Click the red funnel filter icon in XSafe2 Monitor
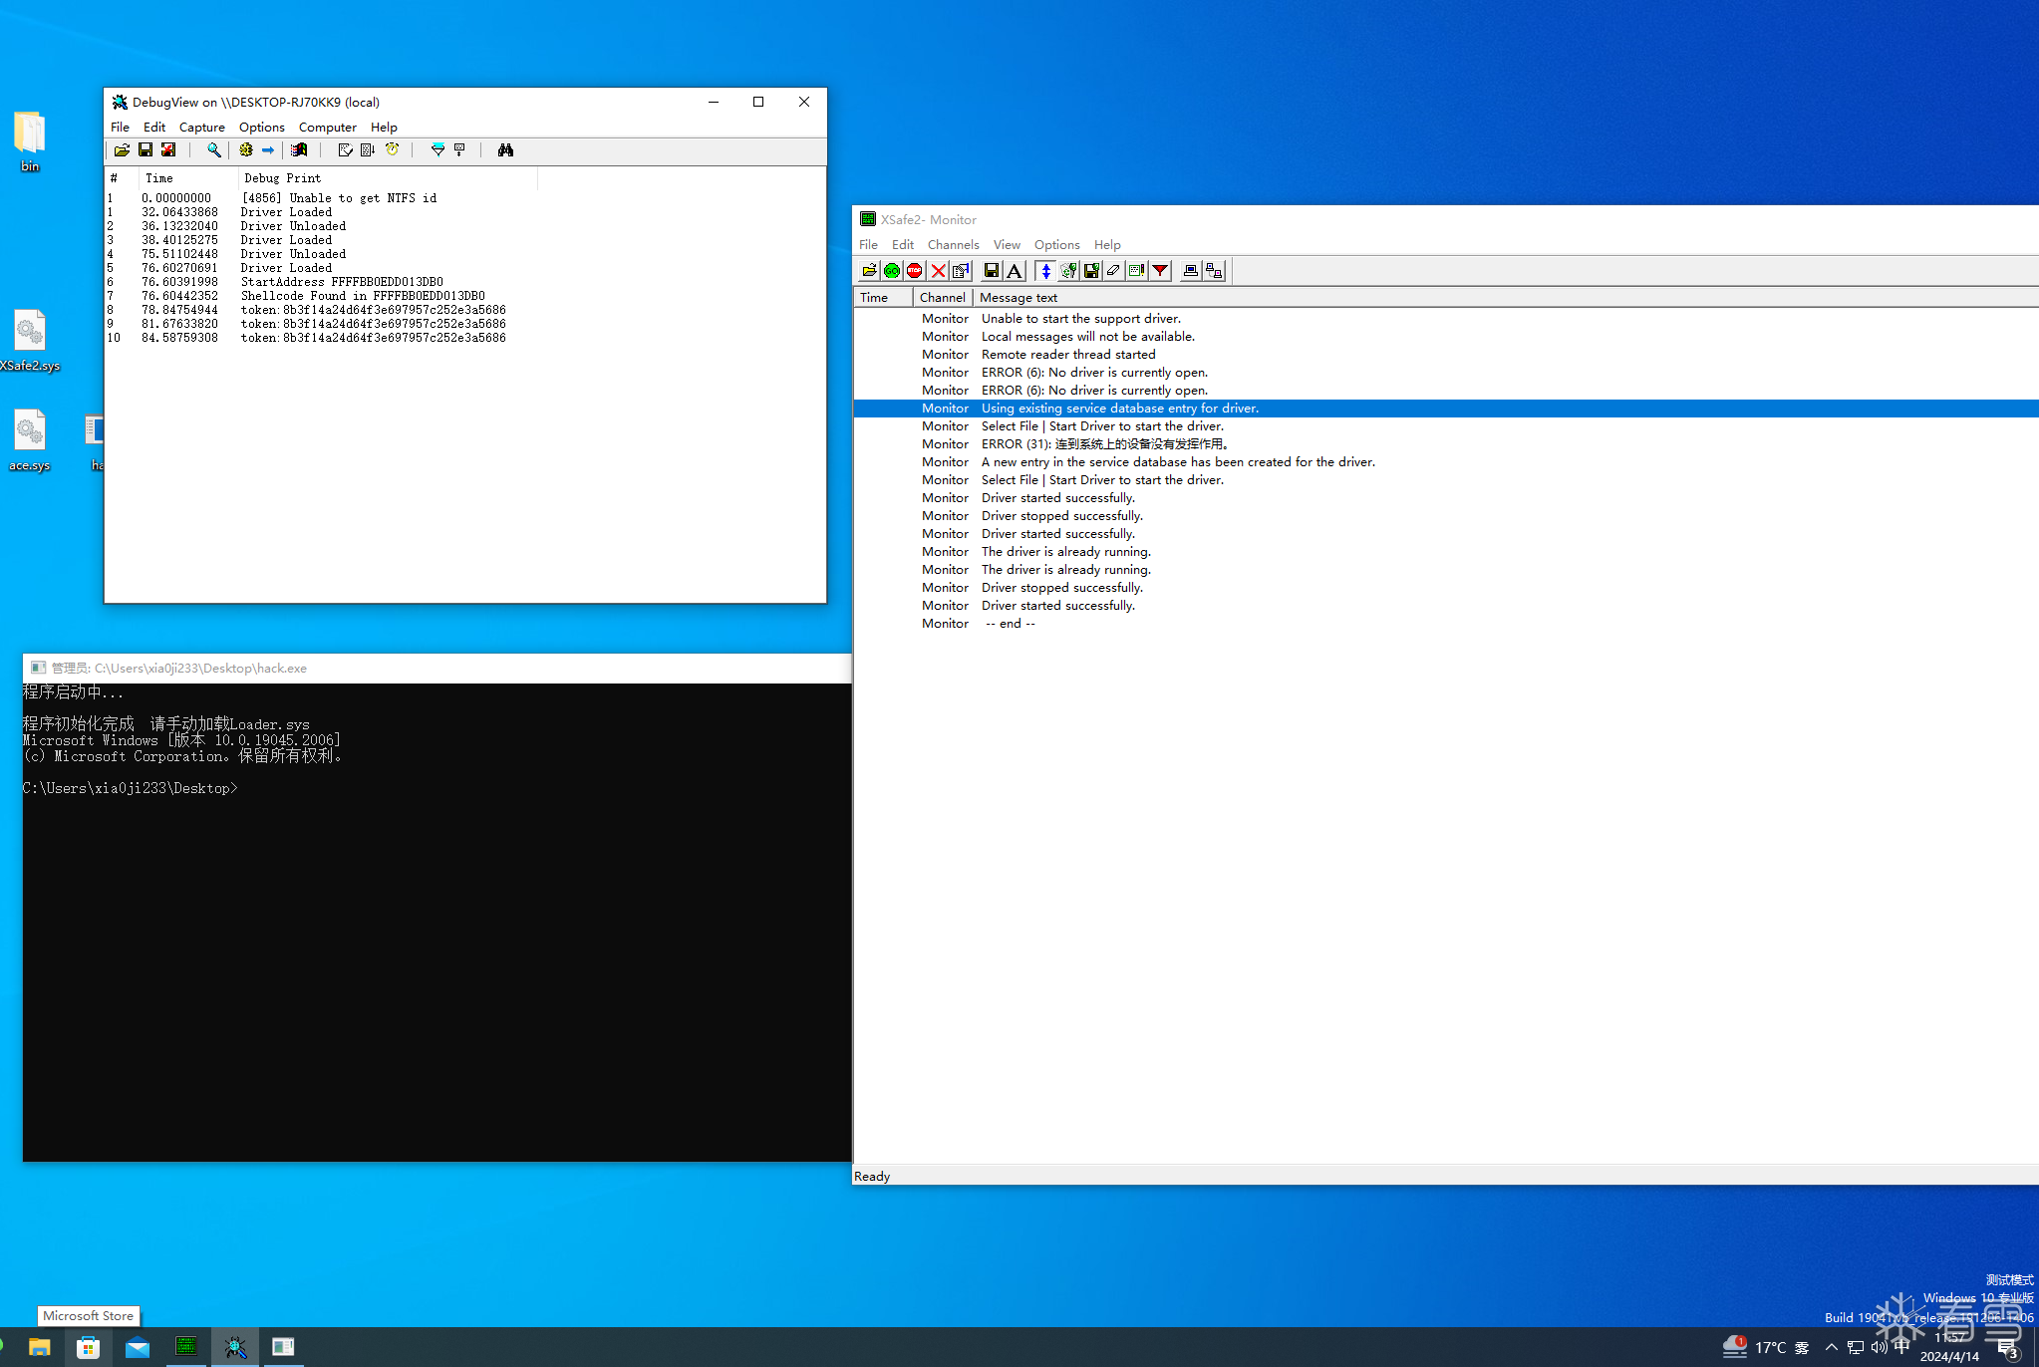The width and height of the screenshot is (2039, 1367). (1160, 271)
